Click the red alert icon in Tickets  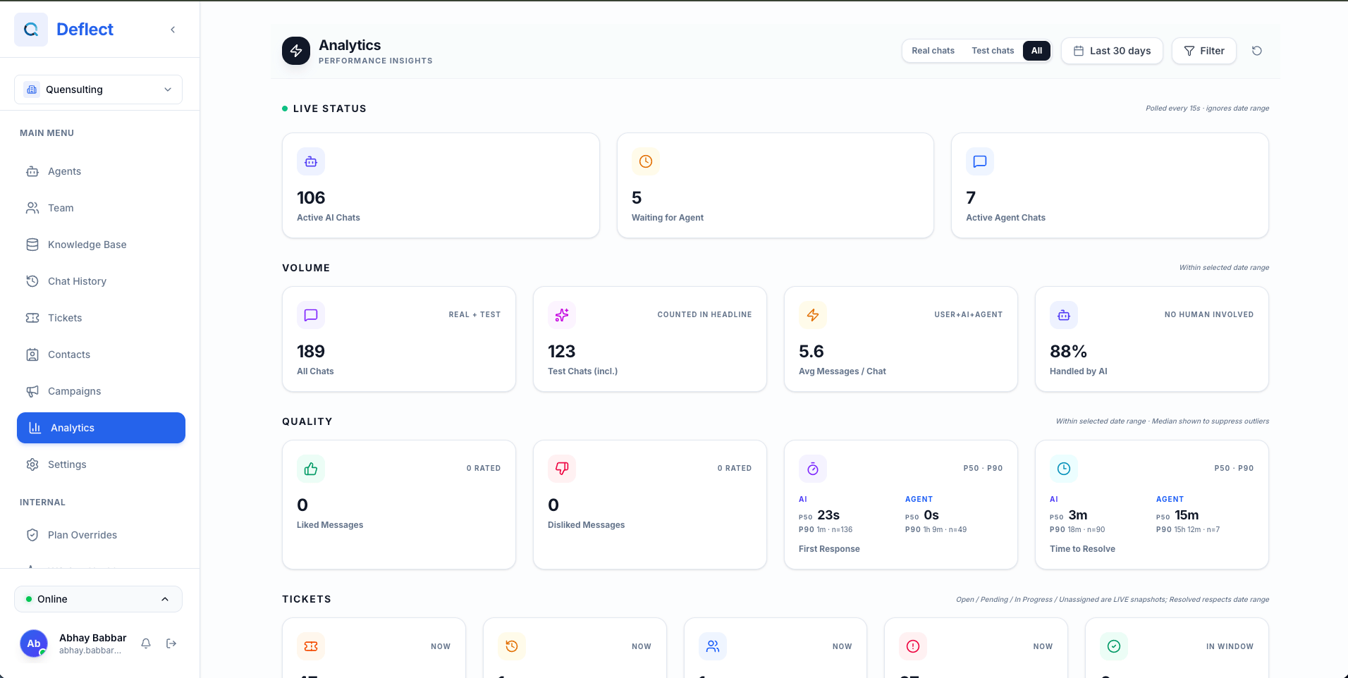[x=913, y=646]
